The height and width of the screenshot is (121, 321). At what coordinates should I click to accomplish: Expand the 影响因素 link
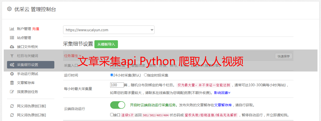click(x=222, y=92)
